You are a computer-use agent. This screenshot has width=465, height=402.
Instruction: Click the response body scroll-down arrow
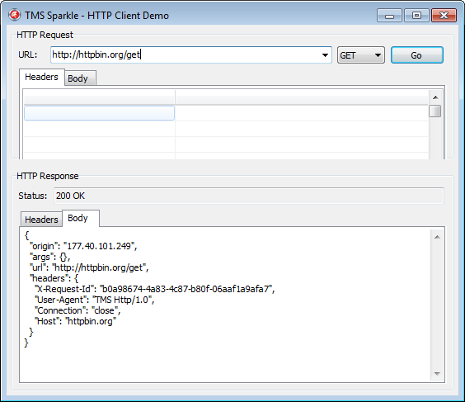click(437, 373)
